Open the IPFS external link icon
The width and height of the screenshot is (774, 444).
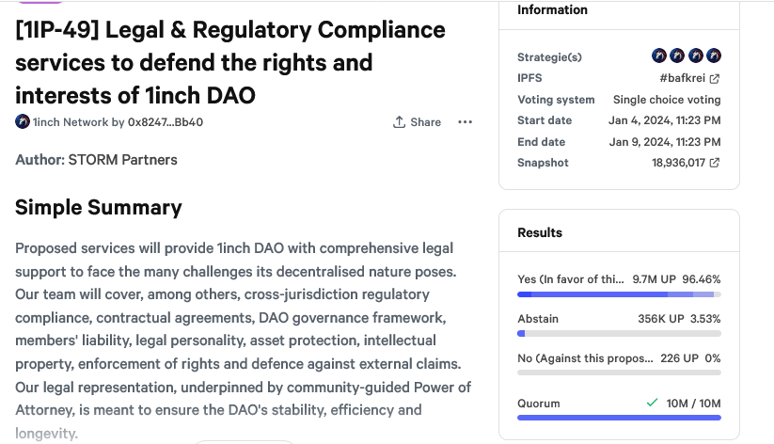pyautogui.click(x=715, y=78)
